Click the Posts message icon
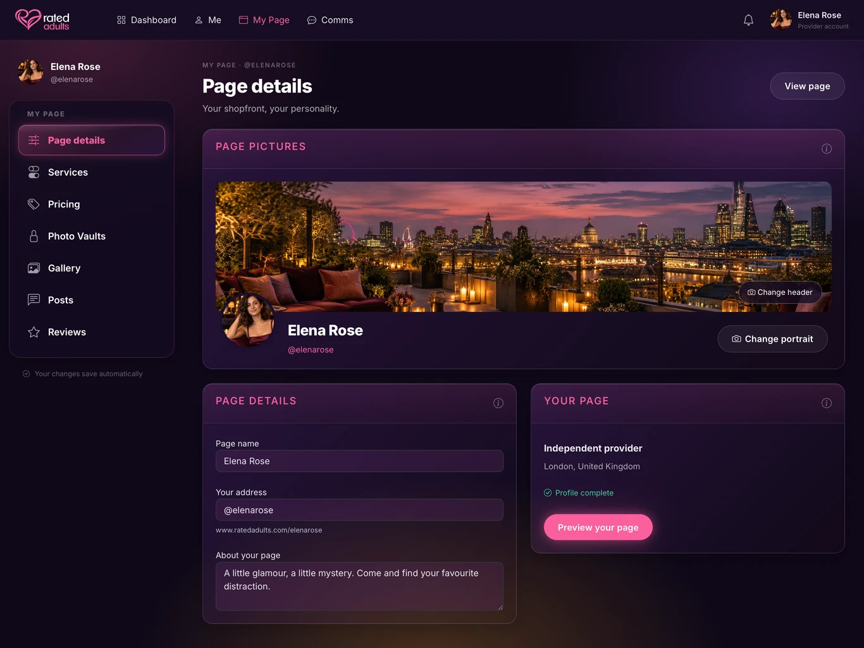Viewport: 864px width, 648px height. click(x=34, y=300)
